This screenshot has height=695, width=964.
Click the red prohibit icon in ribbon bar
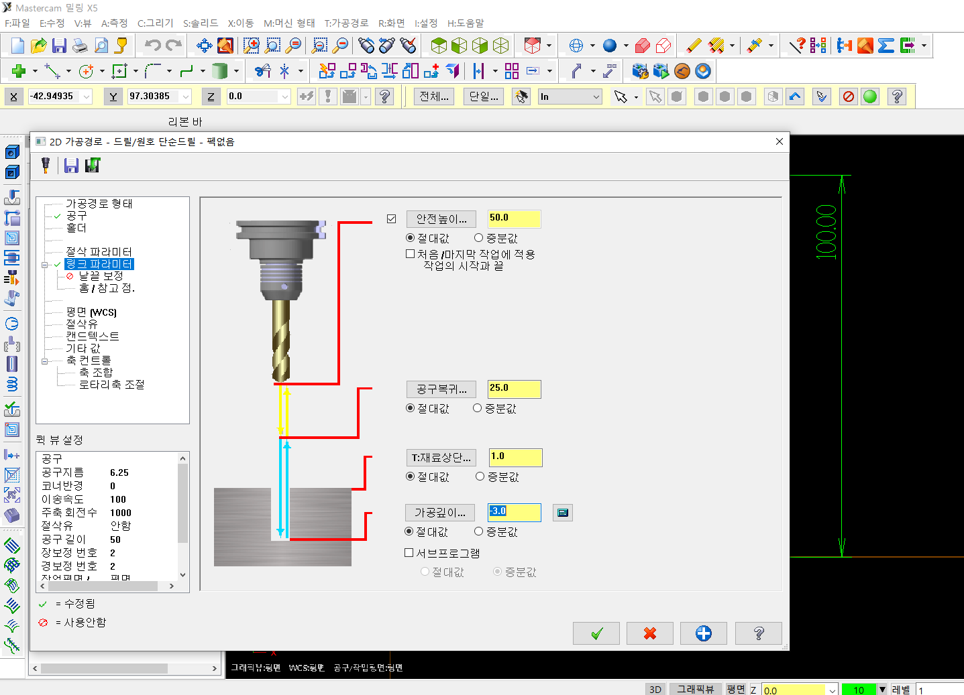849,97
